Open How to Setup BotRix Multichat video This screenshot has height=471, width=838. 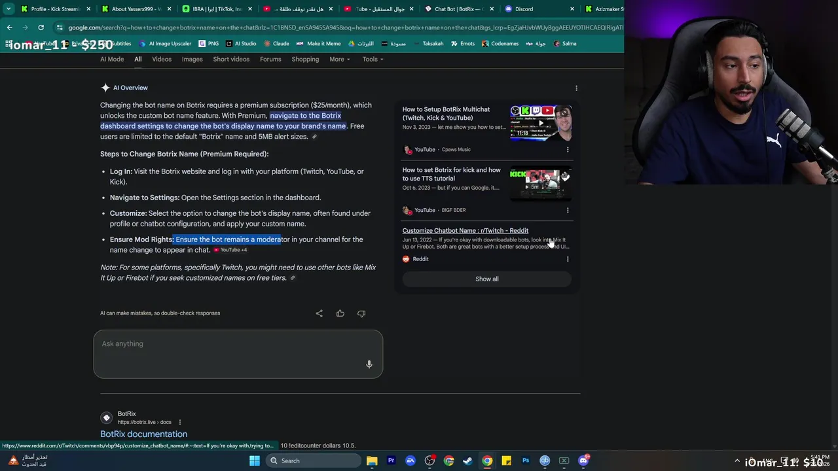446,114
